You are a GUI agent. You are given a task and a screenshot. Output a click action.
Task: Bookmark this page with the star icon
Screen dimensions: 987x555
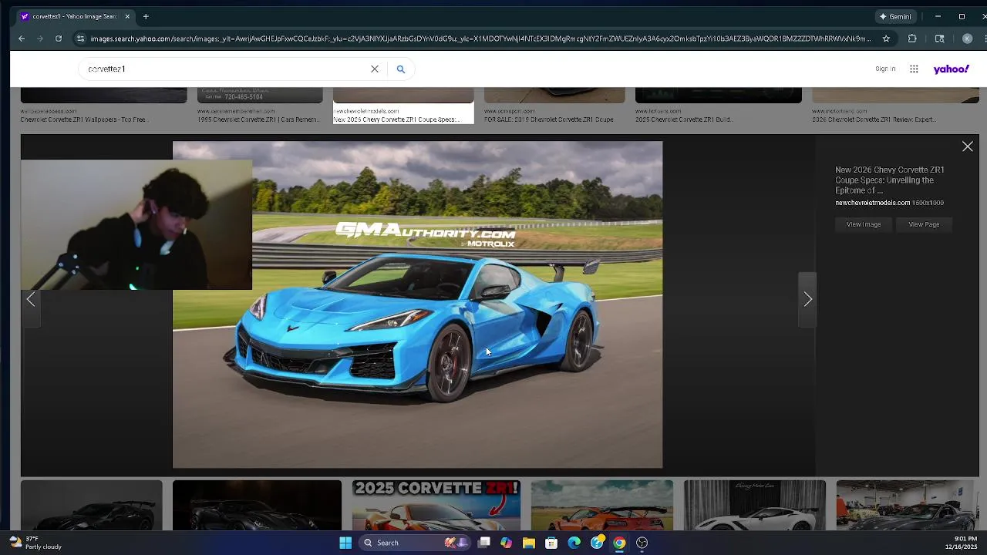click(886, 39)
